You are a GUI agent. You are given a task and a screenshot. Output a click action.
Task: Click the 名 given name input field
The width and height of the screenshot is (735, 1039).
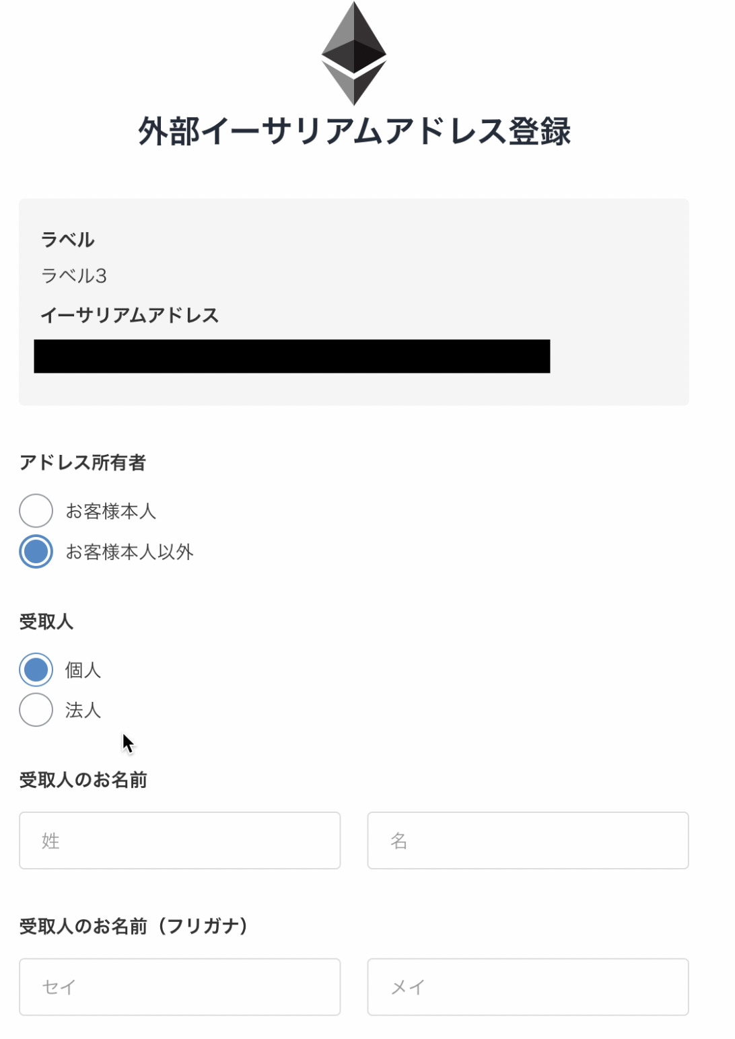point(528,840)
